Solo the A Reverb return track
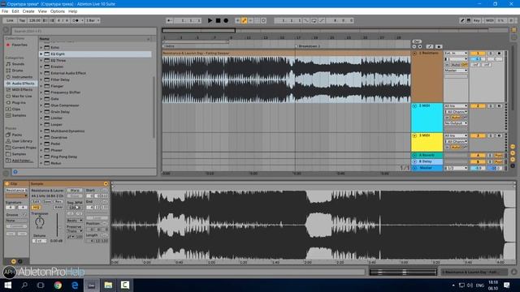 490,155
